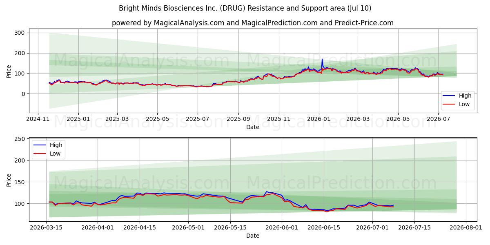The height and width of the screenshot is (245, 490).
Task: Click the '2026-03' x-axis label in the top chart
Action: (x=358, y=119)
